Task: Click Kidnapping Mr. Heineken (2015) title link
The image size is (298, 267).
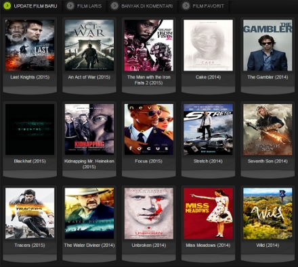Action: (89, 164)
